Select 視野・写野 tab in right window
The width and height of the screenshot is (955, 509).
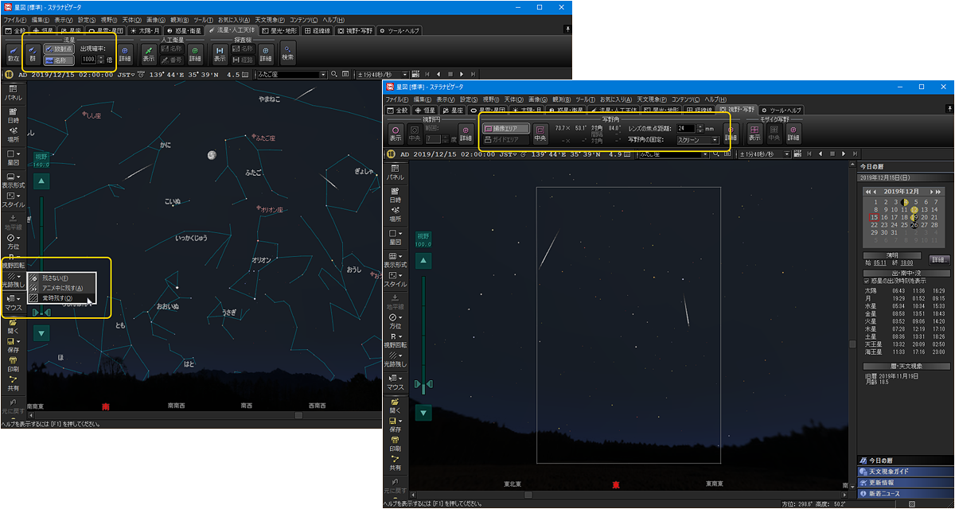pos(735,111)
